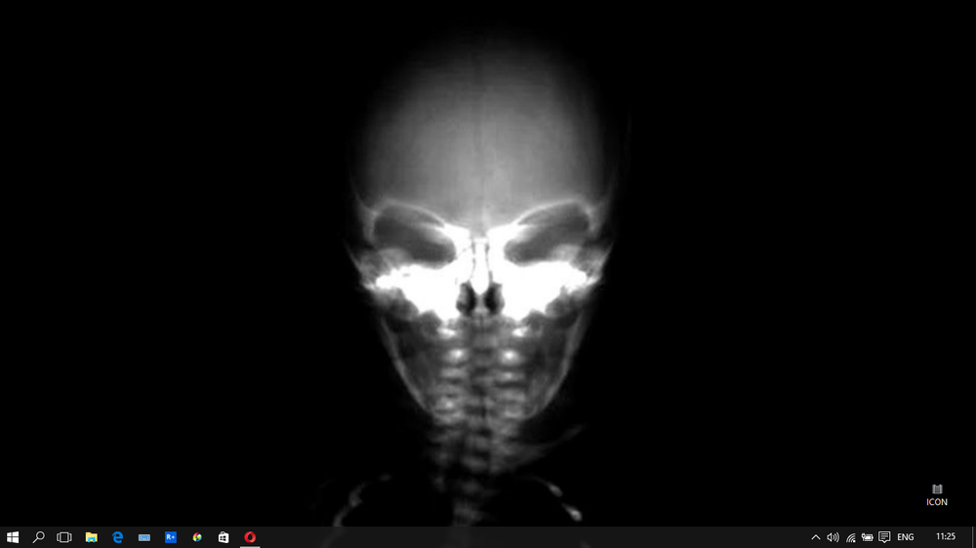This screenshot has width=976, height=548.
Task: Click the 11:25 clock to show calendar
Action: (945, 537)
